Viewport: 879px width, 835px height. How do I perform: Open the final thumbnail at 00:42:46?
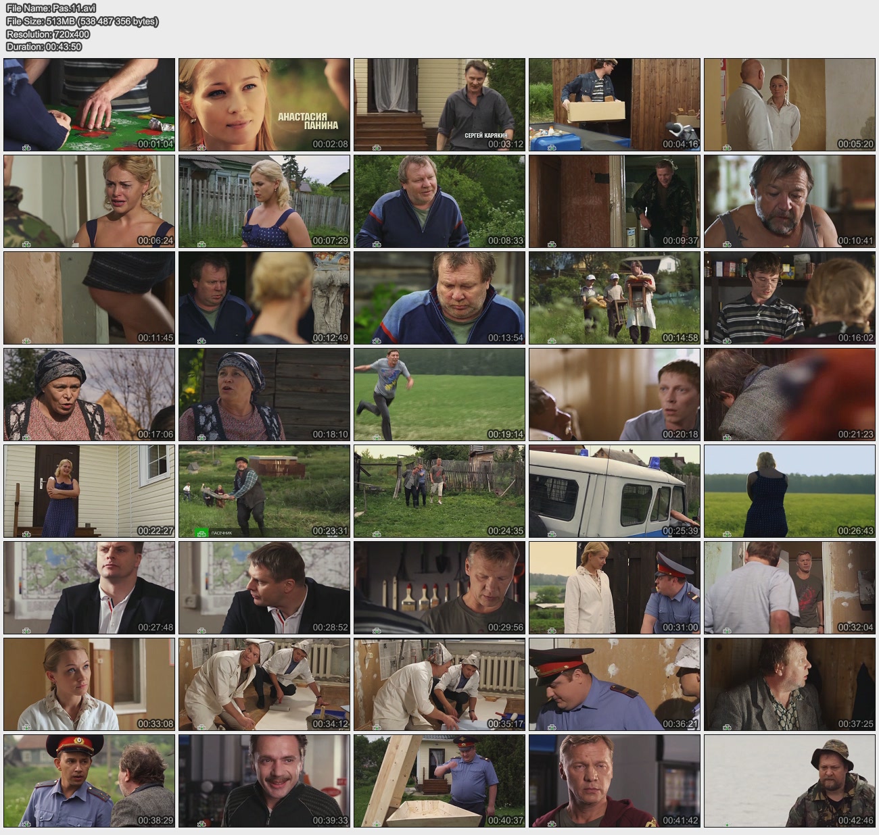click(790, 781)
